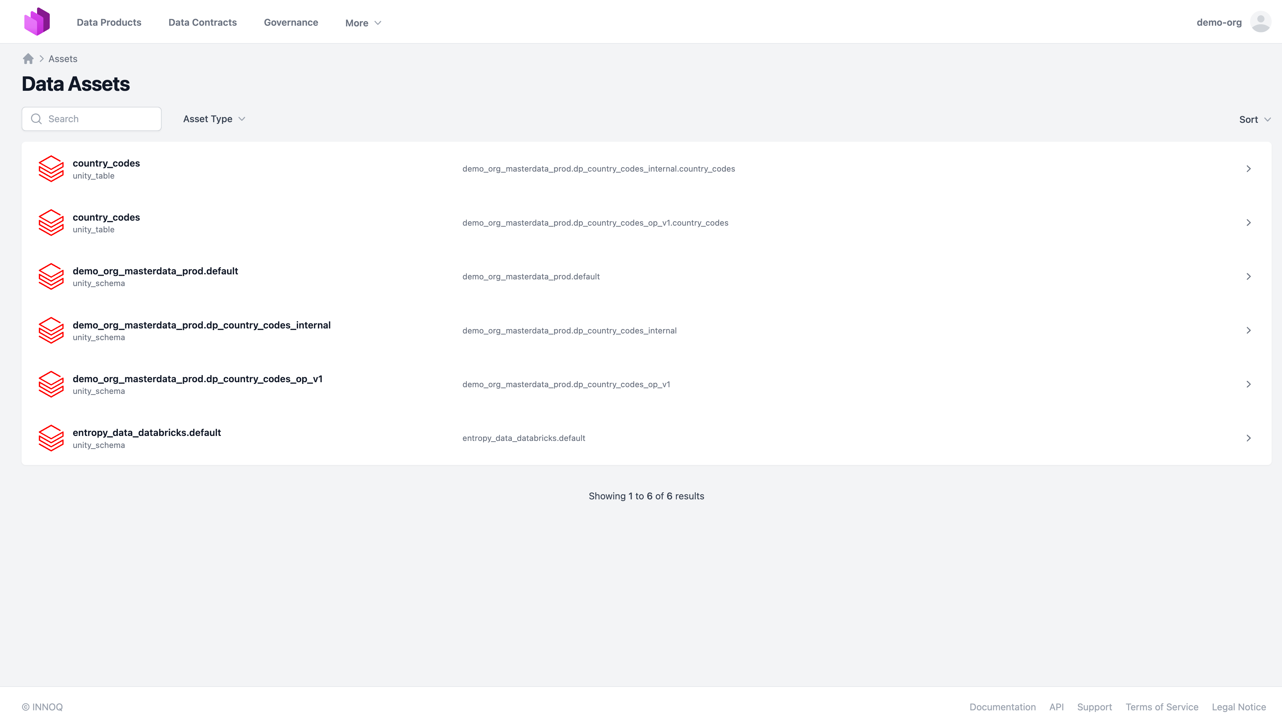Click the purple app logo

click(x=37, y=22)
